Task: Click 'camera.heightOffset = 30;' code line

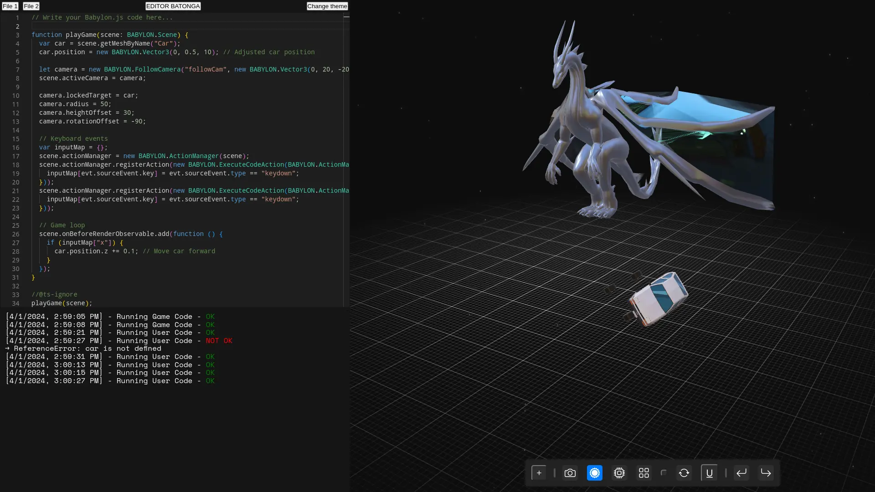Action: coord(87,113)
